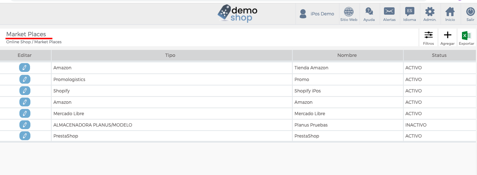Edit the Mercado Libre row
The width and height of the screenshot is (477, 175).
click(x=25, y=113)
